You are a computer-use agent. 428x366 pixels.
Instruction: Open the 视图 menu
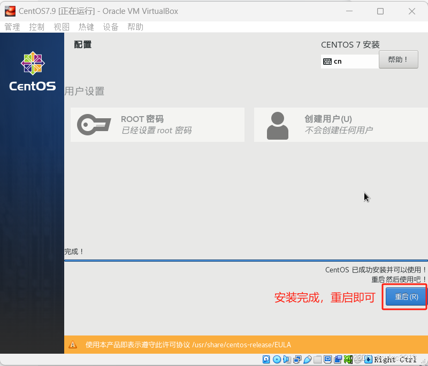coord(62,27)
